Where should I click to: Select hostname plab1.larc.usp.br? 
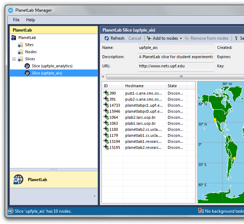140,124
